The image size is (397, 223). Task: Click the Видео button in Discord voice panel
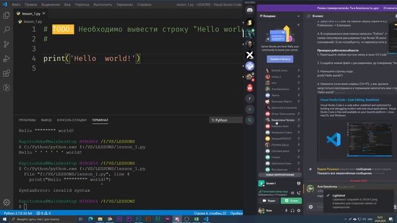point(269,201)
